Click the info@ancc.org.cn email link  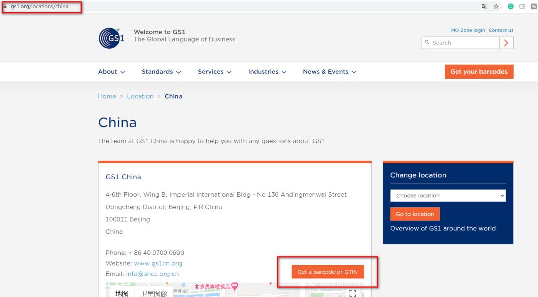[153, 274]
